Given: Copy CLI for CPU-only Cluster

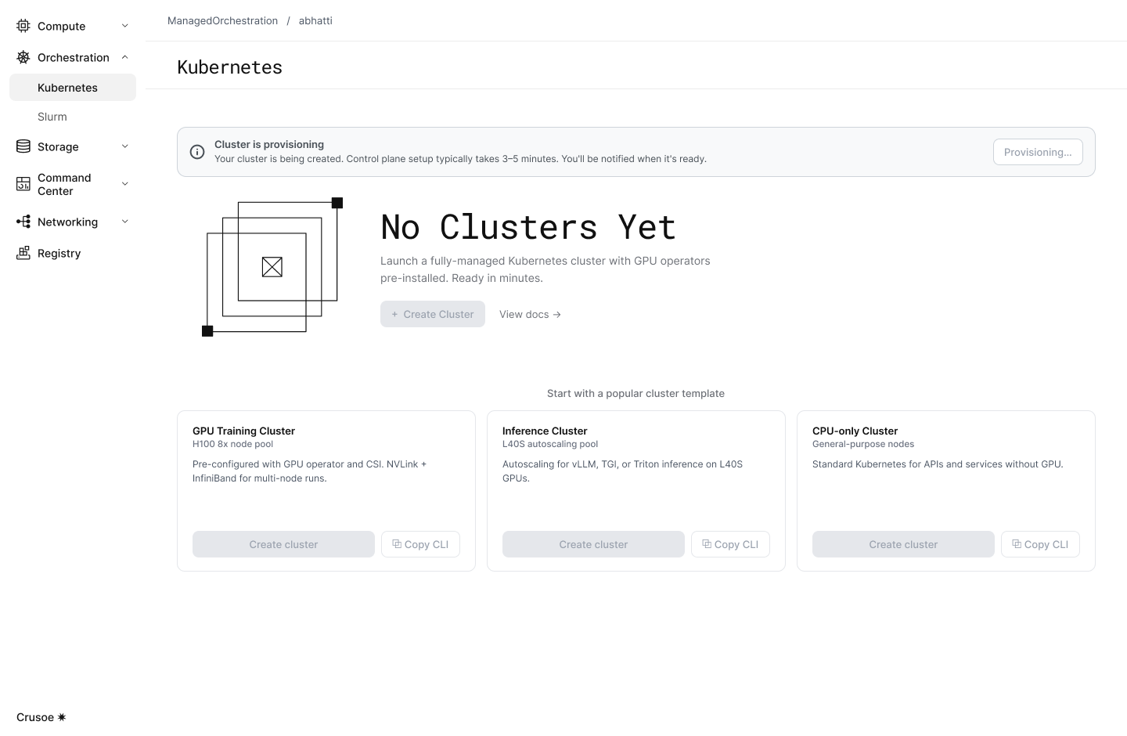Looking at the screenshot, I should 1040,544.
